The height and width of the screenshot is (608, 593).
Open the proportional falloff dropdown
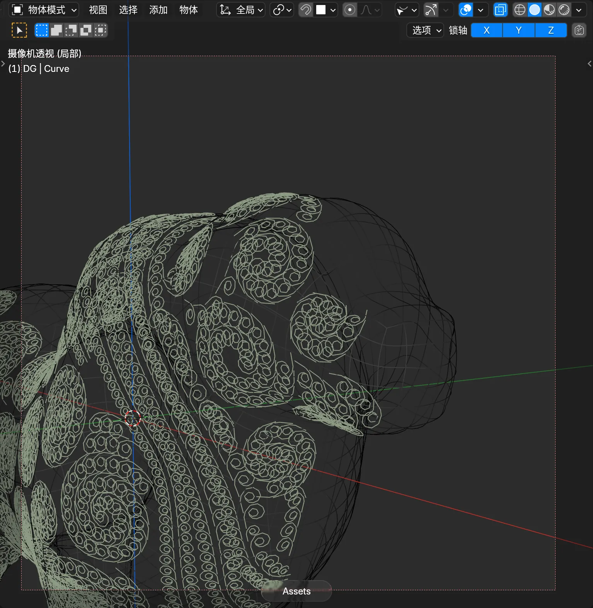pos(370,10)
